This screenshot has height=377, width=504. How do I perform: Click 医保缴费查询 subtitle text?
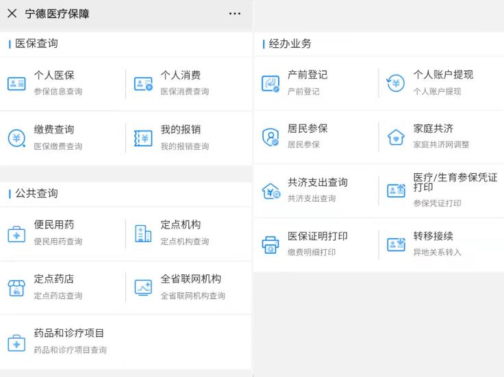tap(58, 146)
